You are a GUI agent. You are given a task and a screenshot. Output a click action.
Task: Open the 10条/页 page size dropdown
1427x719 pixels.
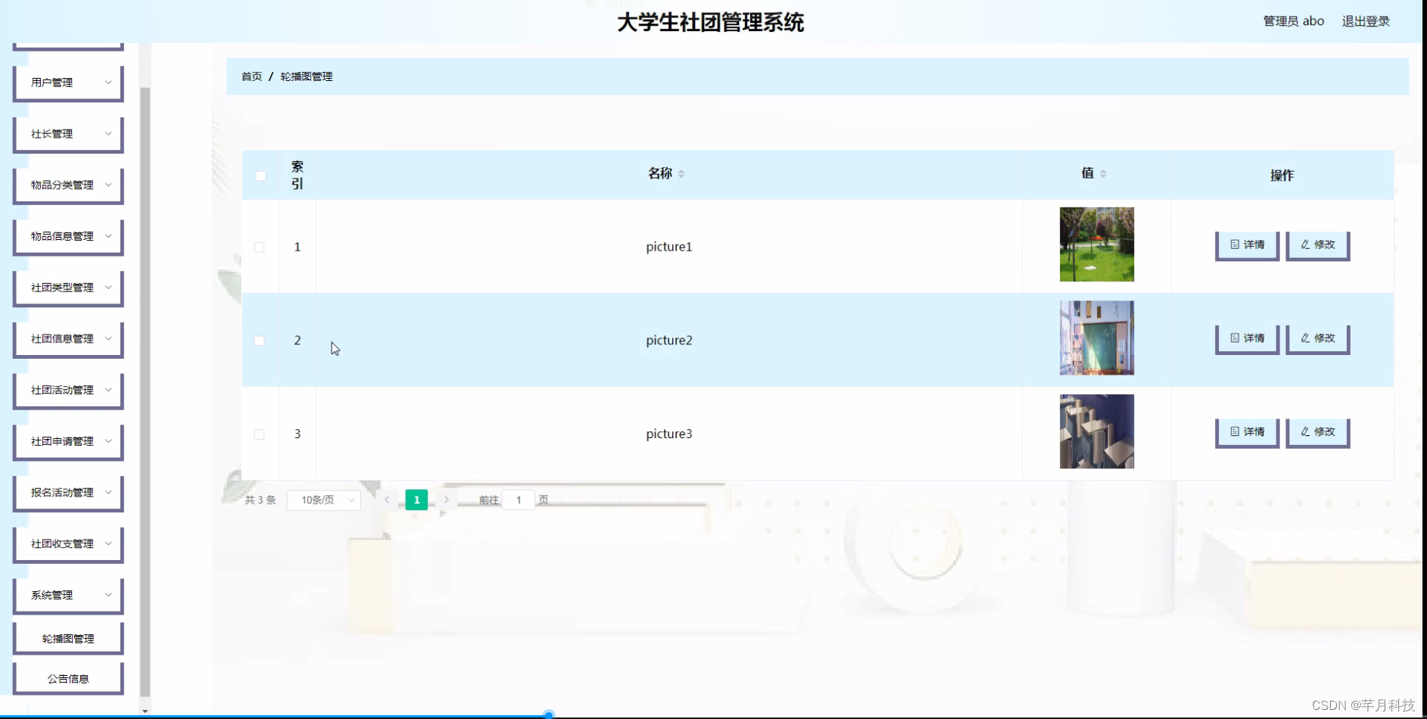[x=323, y=500]
